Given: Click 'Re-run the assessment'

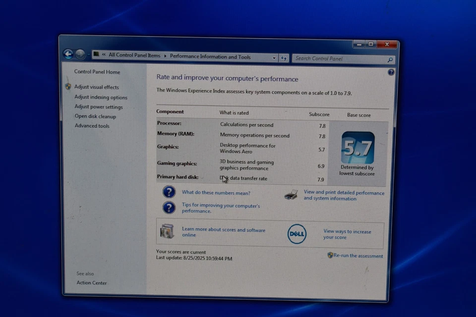Looking at the screenshot, I should click(358, 256).
